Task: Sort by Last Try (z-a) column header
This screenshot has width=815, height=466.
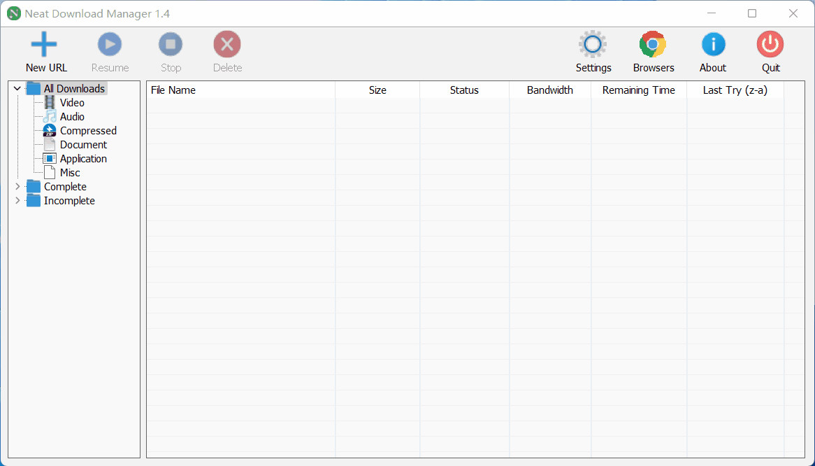Action: coord(735,90)
